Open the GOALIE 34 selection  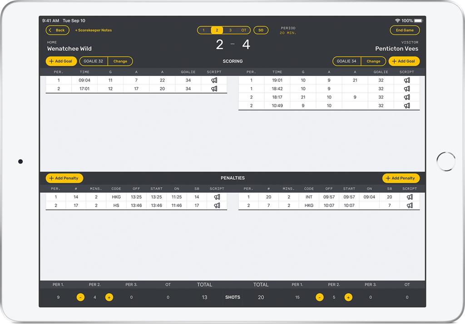(346, 61)
